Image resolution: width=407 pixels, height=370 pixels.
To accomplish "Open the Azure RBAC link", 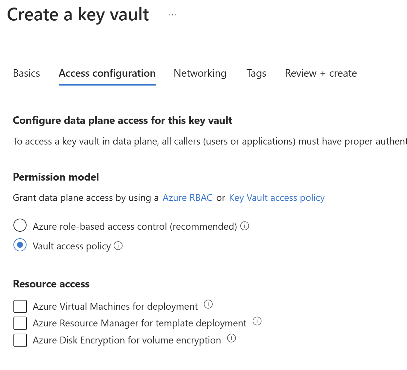I will click(187, 198).
